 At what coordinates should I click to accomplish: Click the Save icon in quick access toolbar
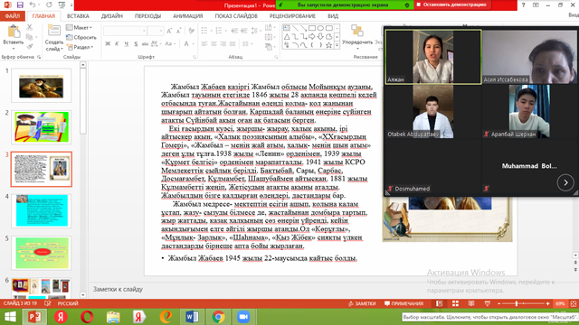pyautogui.click(x=20, y=5)
